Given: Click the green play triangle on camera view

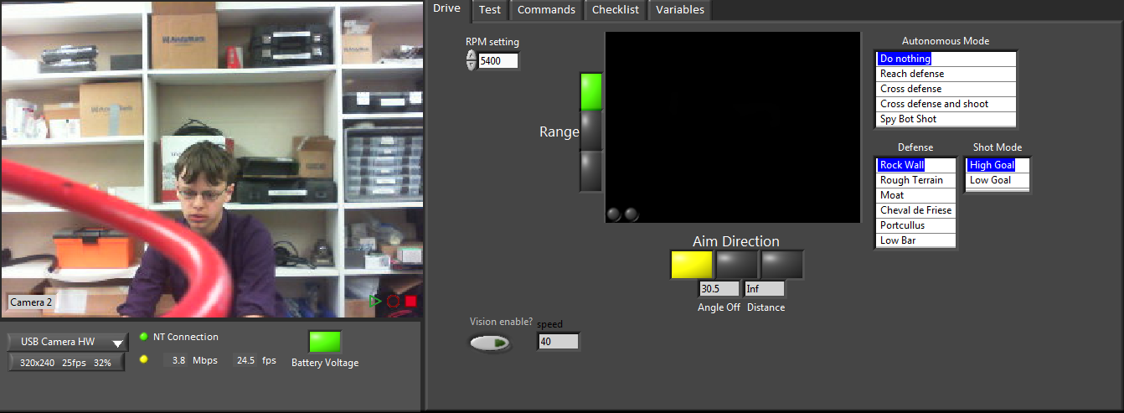Looking at the screenshot, I should point(375,301).
